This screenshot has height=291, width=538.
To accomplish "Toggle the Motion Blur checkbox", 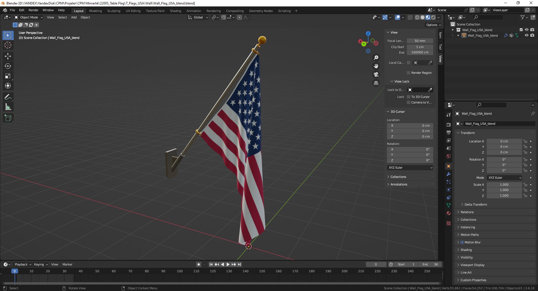I will click(x=462, y=242).
